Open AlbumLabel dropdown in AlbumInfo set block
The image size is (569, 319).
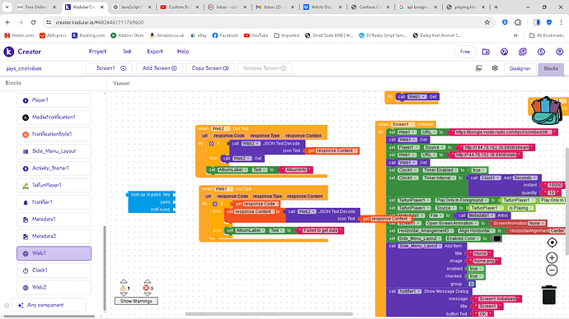233,169
